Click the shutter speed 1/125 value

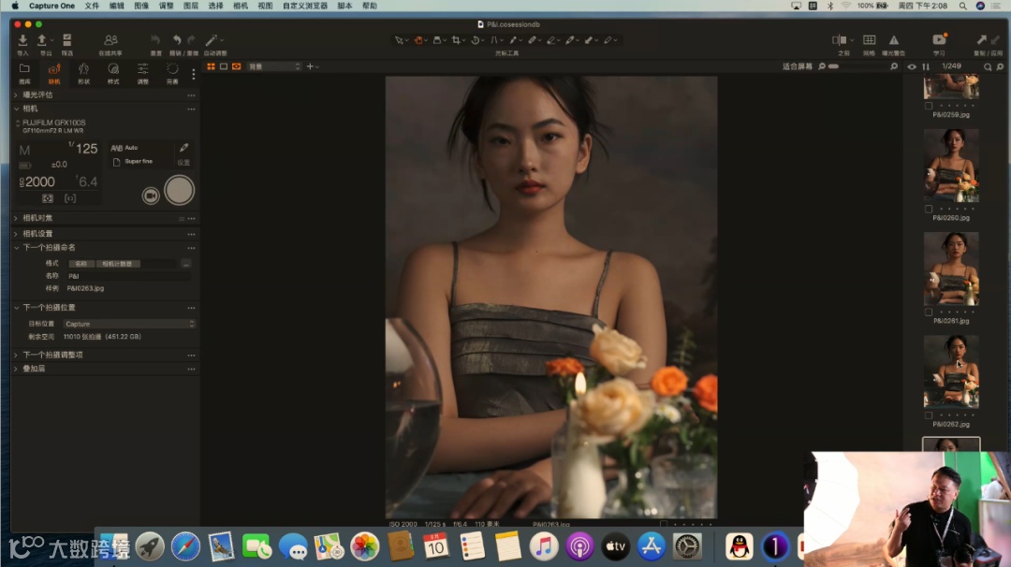83,148
